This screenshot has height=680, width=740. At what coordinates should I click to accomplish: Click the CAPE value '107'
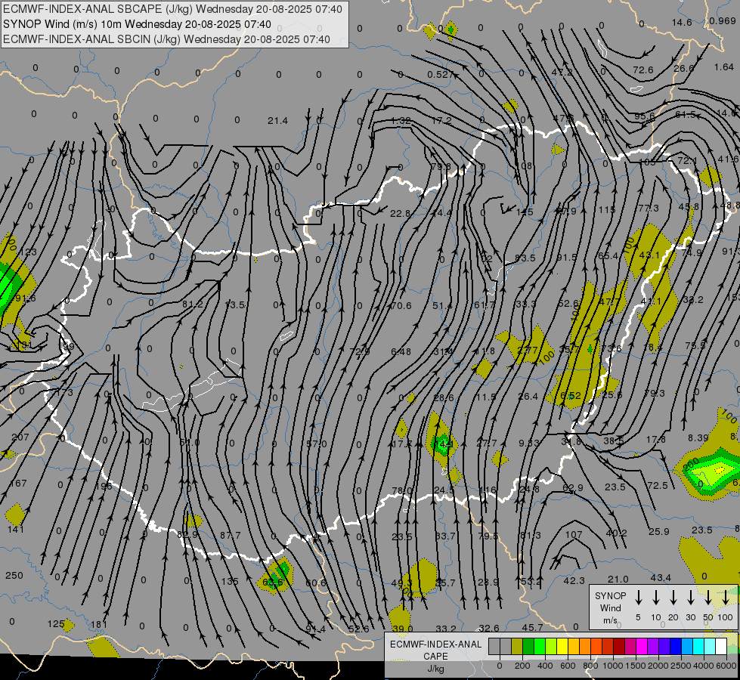coord(574,535)
